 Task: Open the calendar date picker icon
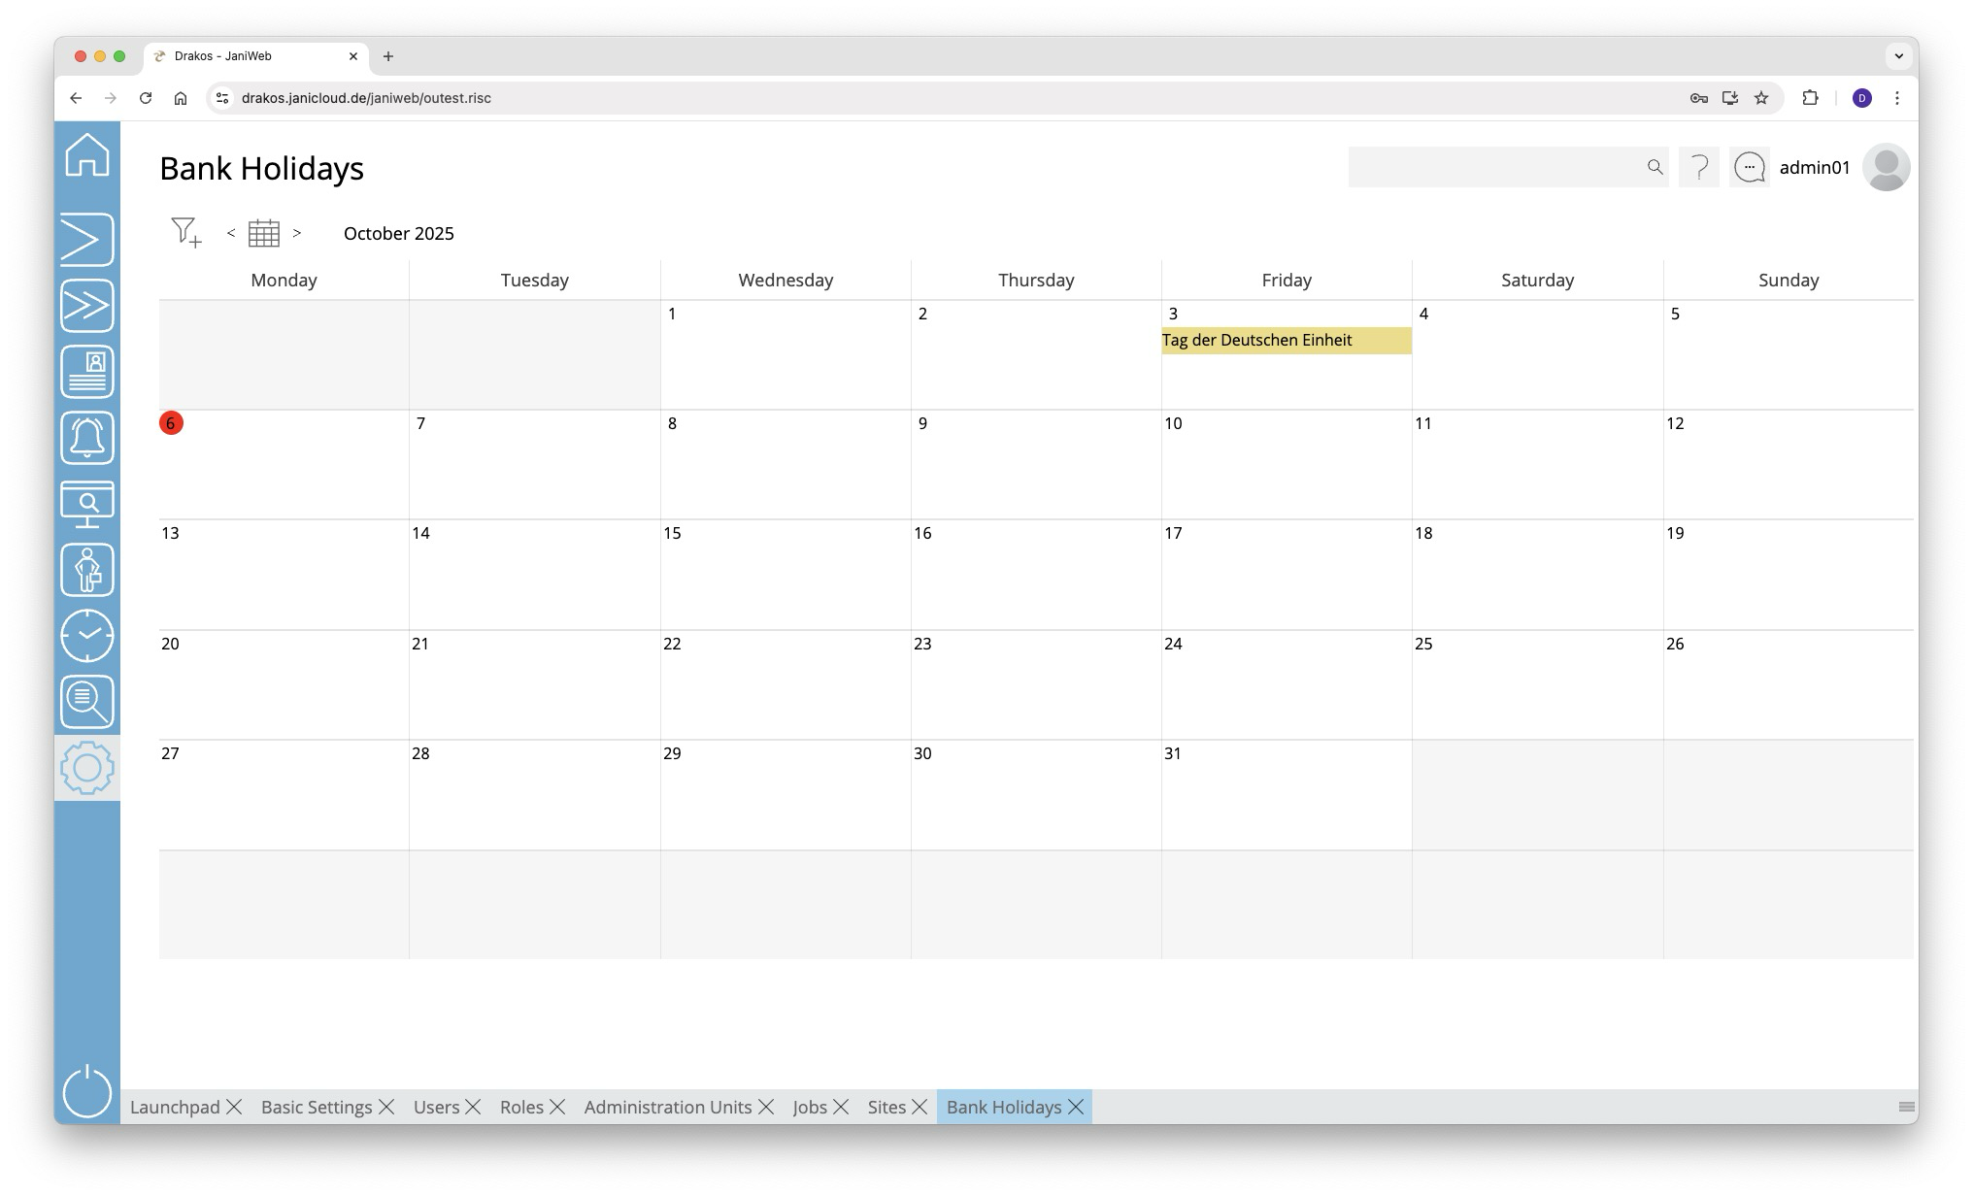(x=263, y=233)
